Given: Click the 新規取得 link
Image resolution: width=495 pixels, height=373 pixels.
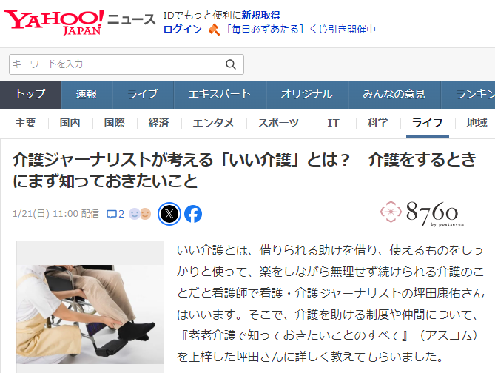Looking at the screenshot, I should [x=260, y=15].
